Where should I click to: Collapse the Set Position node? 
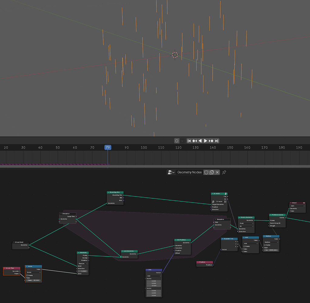click(x=176, y=240)
